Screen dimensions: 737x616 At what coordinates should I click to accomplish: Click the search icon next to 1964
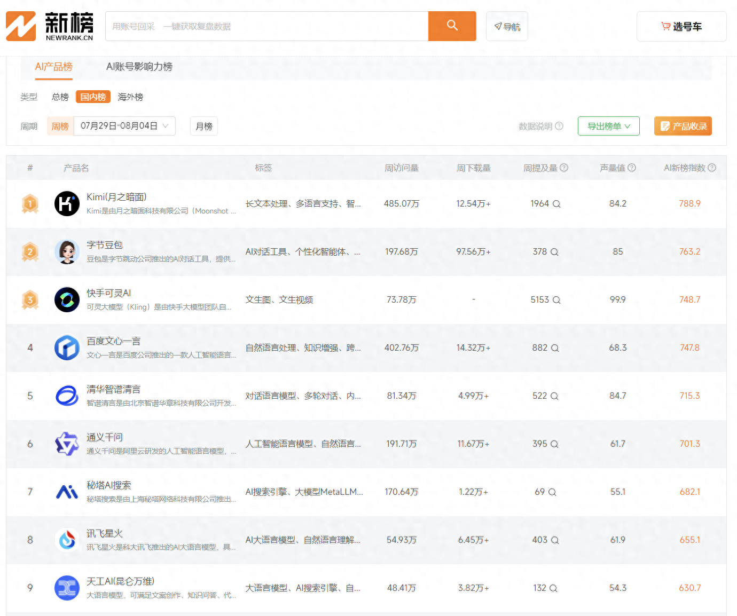556,204
